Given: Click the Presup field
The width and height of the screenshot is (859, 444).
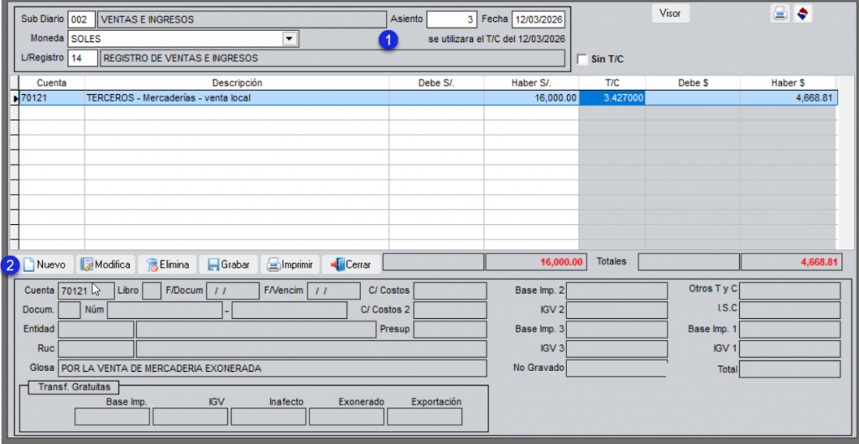Looking at the screenshot, I should pyautogui.click(x=450, y=330).
